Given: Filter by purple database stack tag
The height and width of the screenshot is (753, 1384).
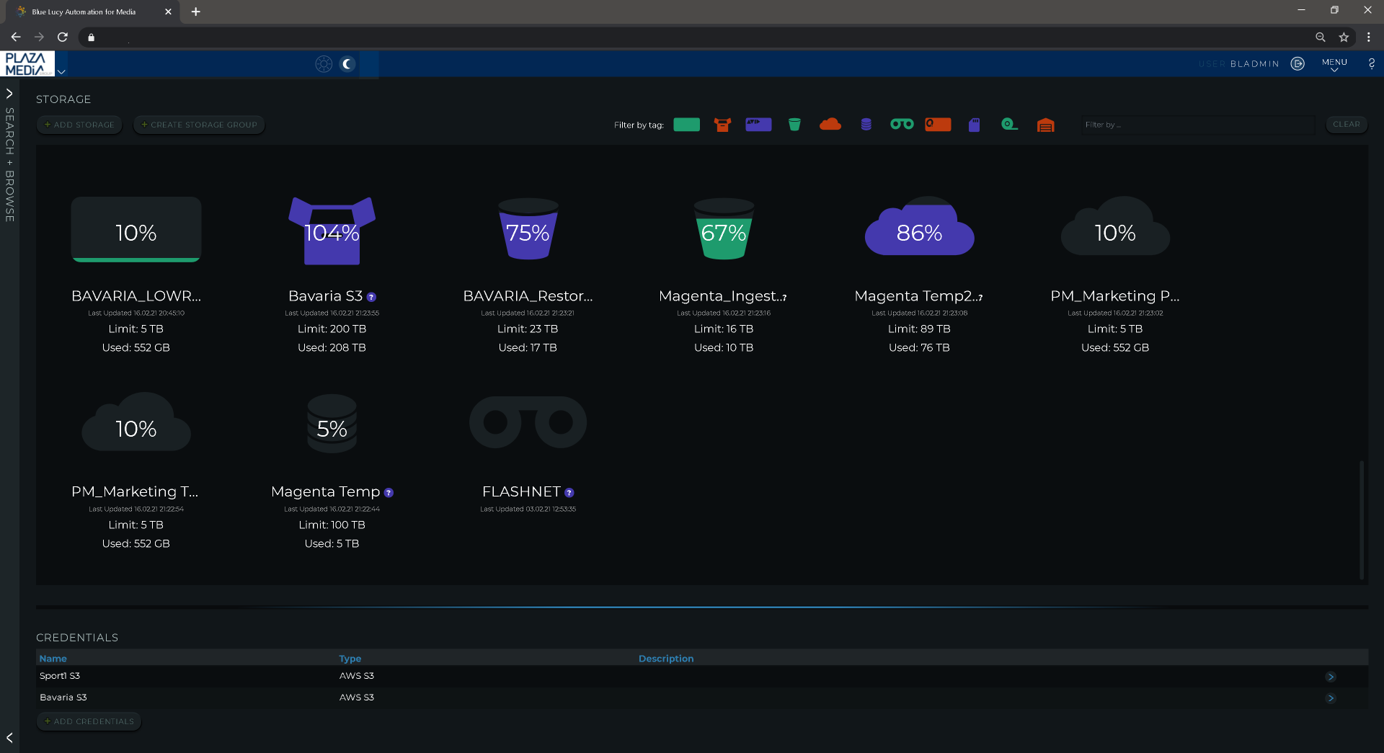Looking at the screenshot, I should (866, 125).
